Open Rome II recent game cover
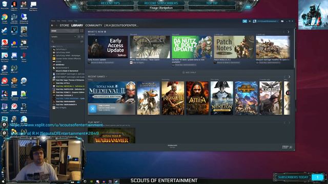The height and width of the screenshot is (184, 328). point(173,98)
